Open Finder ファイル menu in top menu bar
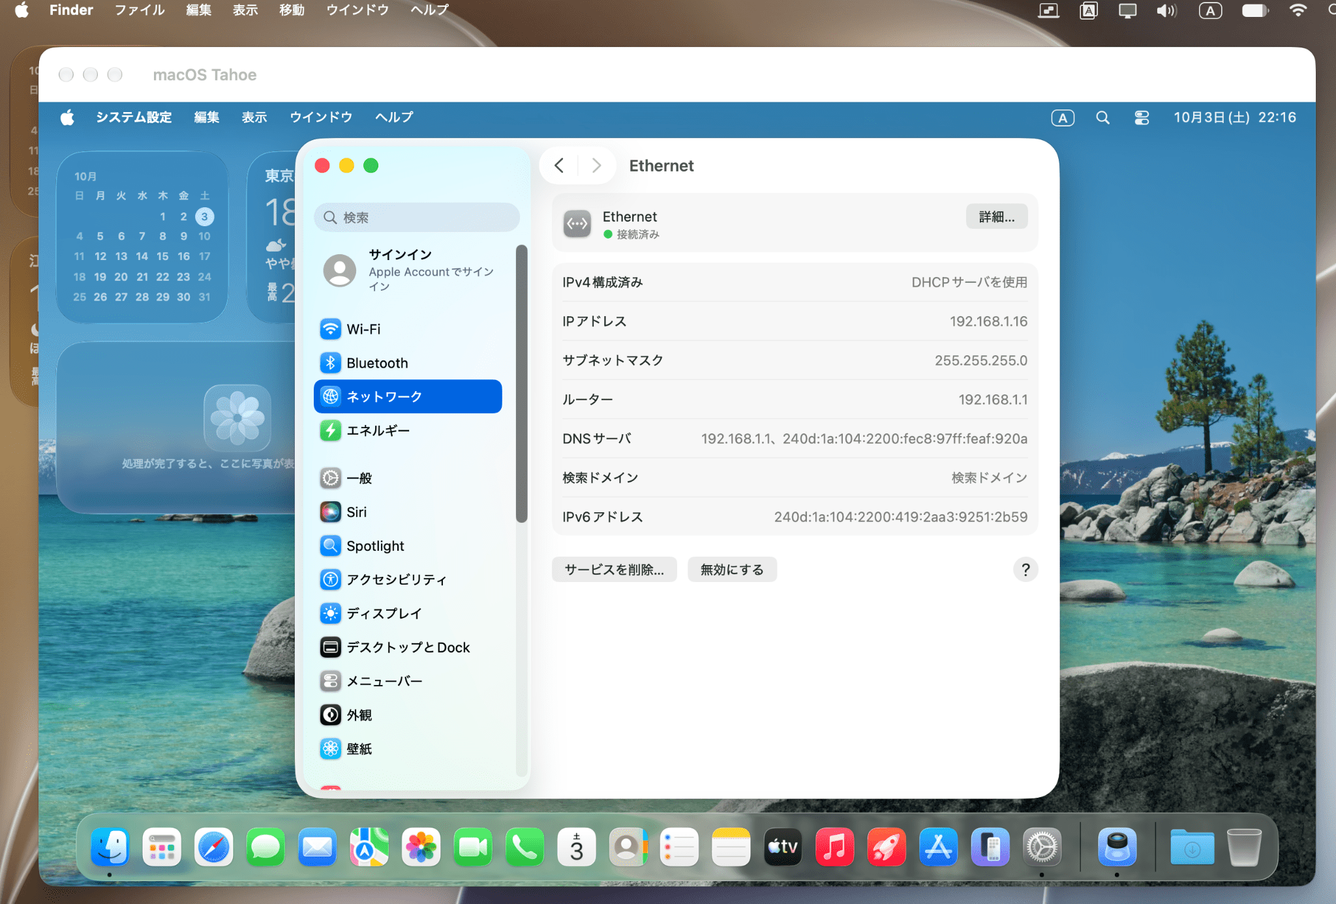 pos(140,10)
